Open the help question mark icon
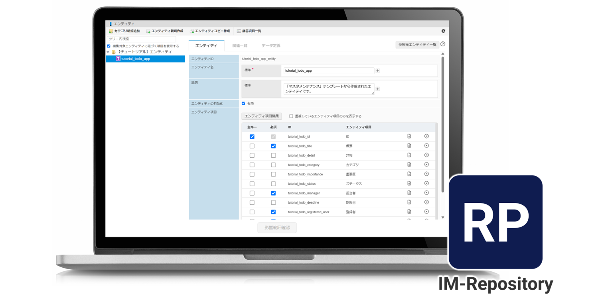Screen dimensions: 592x298 pos(443,44)
